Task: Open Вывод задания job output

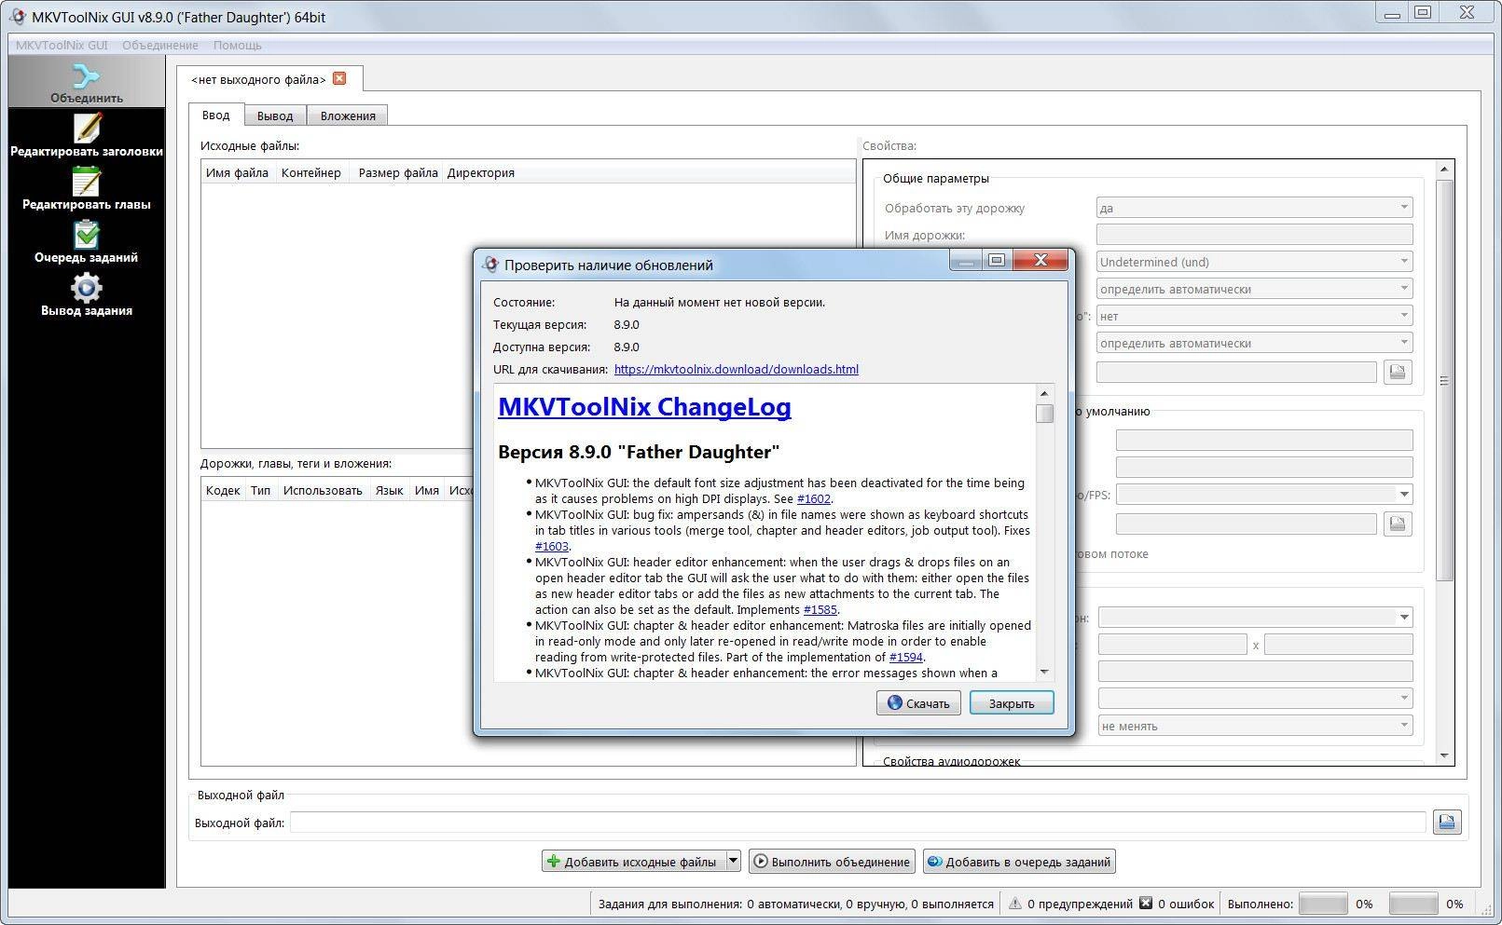Action: pos(87,294)
